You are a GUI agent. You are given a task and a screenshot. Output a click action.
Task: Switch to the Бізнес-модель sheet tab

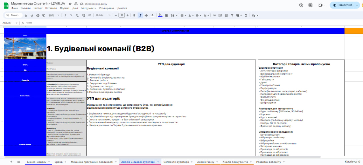coord(38,162)
